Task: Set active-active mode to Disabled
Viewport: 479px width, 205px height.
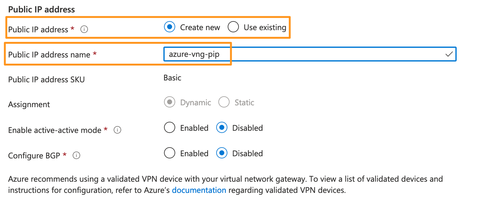Action: [222, 128]
